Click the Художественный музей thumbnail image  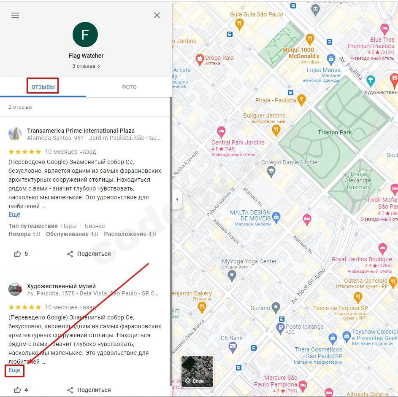[x=15, y=289]
